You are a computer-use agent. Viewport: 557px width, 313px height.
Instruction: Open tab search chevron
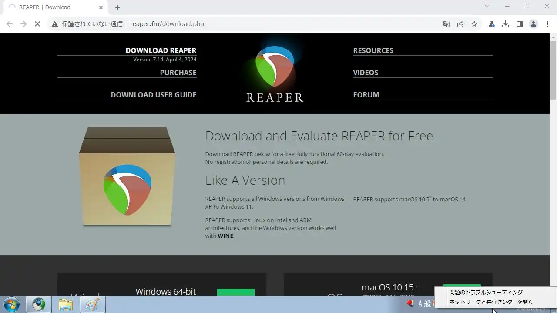click(487, 7)
